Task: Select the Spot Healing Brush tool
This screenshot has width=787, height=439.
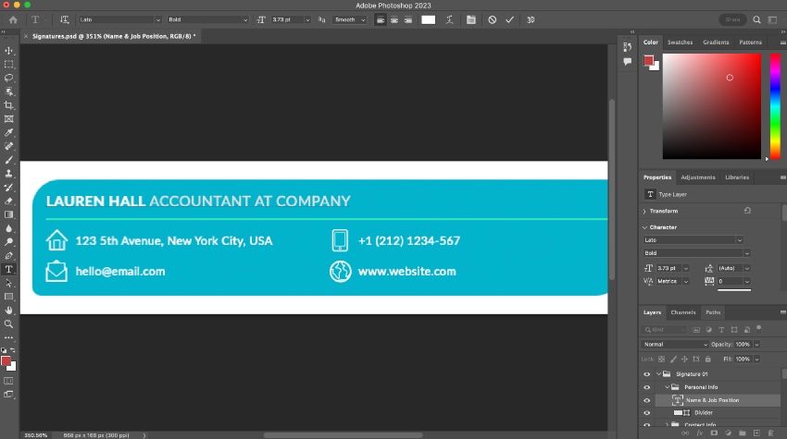Action: 8,146
